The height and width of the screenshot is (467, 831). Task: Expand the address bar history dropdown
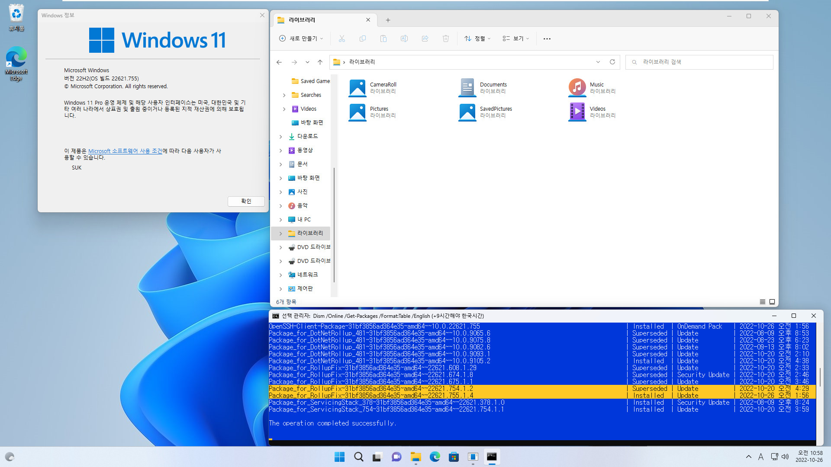pyautogui.click(x=598, y=62)
